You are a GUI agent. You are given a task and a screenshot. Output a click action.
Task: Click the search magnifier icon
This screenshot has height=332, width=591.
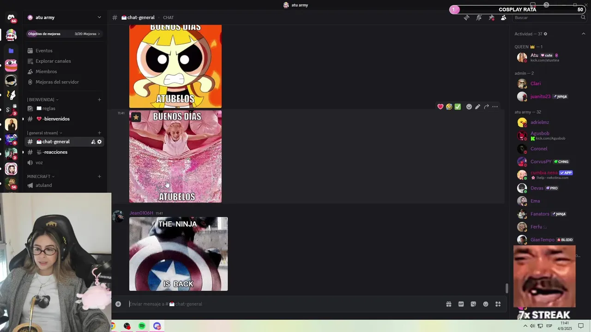[x=583, y=18]
